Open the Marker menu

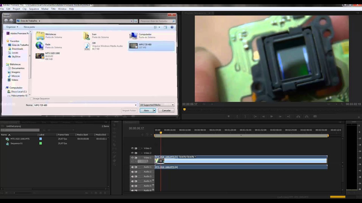tap(45, 9)
